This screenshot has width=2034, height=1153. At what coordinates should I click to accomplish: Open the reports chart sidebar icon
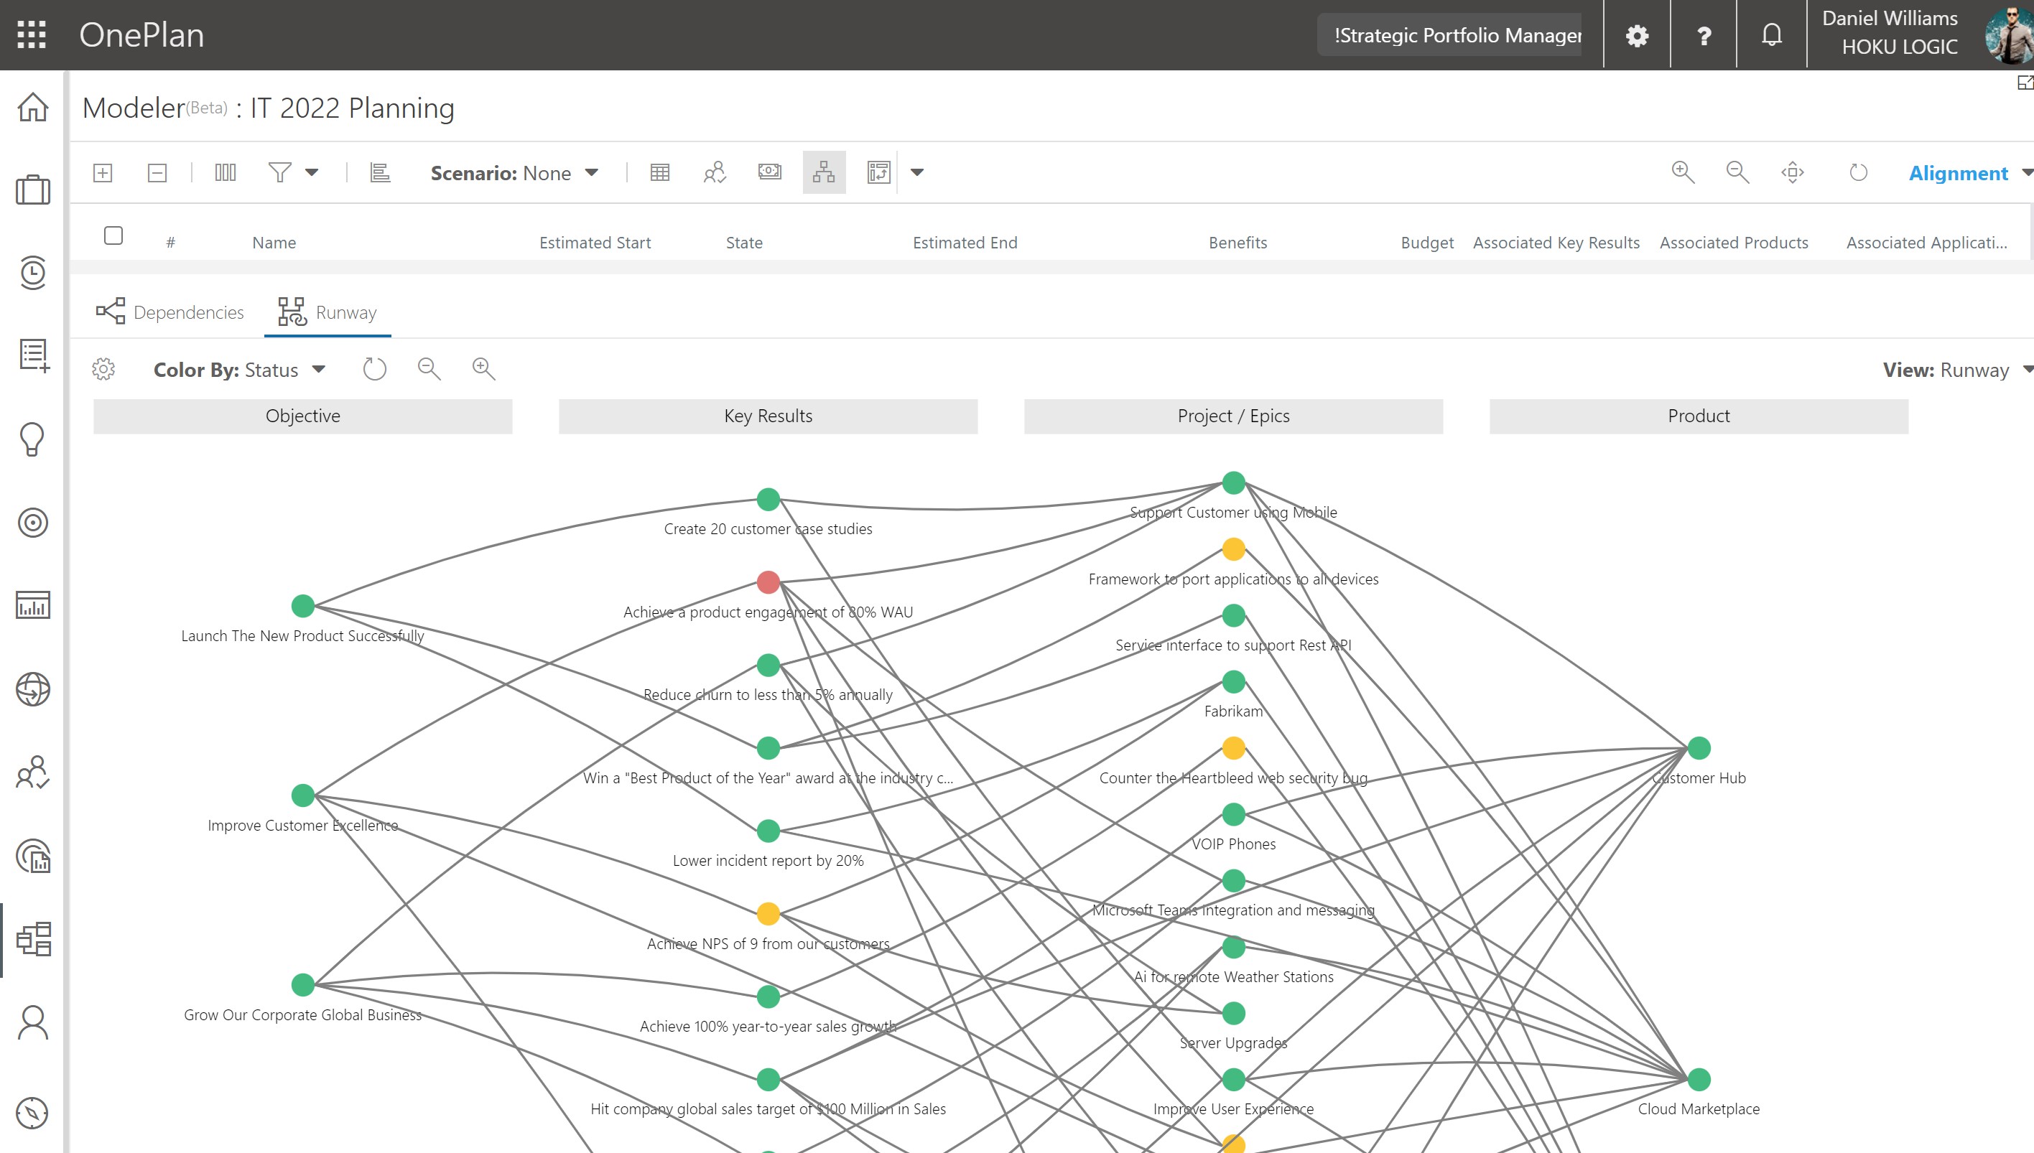point(32,605)
